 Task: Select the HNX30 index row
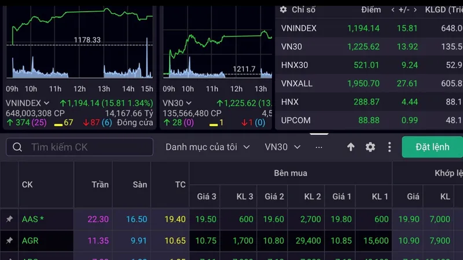(x=369, y=65)
